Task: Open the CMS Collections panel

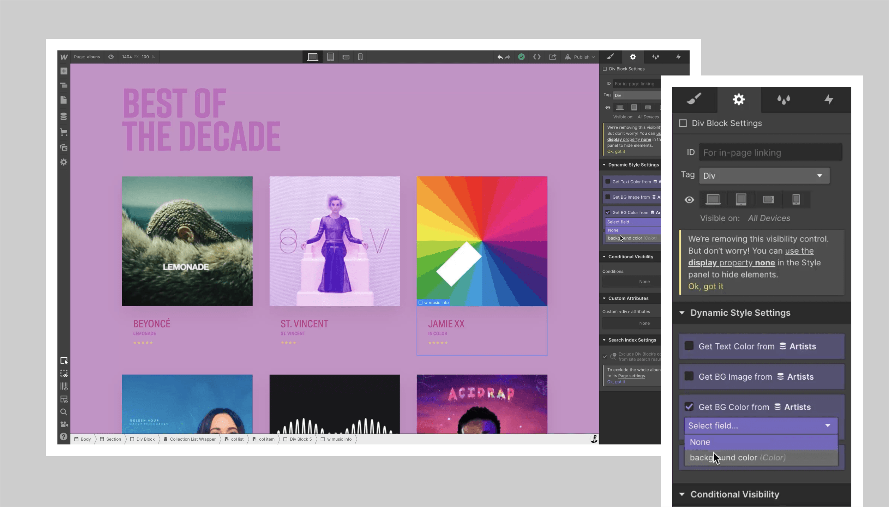Action: click(64, 116)
